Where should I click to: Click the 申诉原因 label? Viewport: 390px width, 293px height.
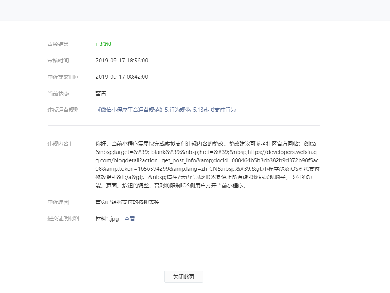tap(58, 202)
